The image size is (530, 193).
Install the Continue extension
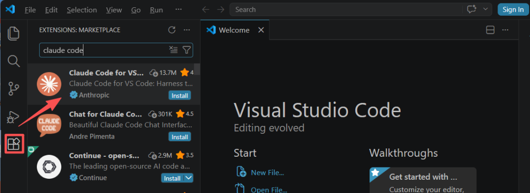click(172, 178)
